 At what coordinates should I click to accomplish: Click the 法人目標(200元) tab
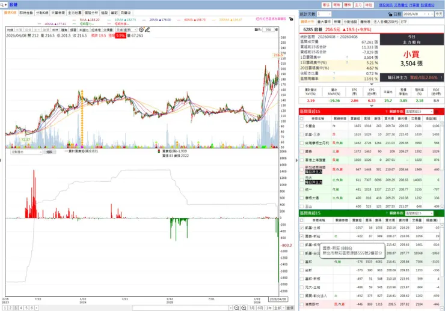tap(385, 22)
